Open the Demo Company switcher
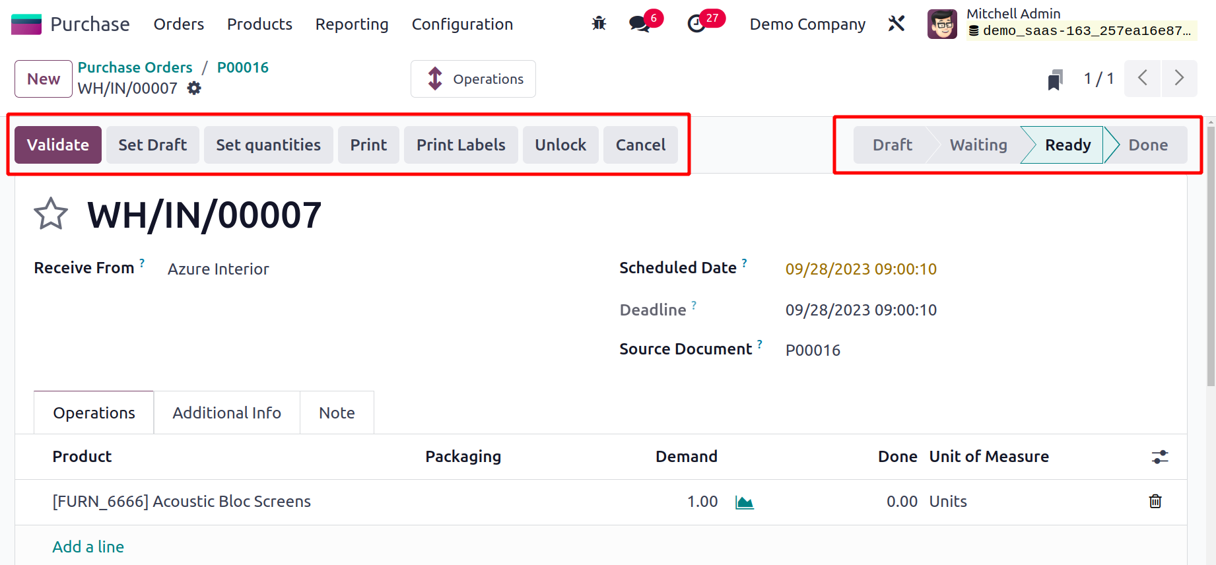This screenshot has width=1216, height=565. coord(807,24)
